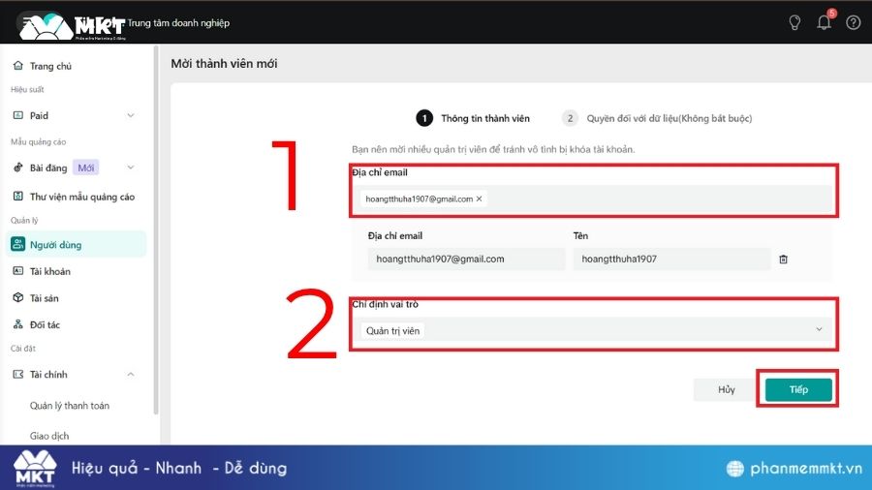Open Quản lý thanh toán link
This screenshot has height=490, width=872.
click(x=70, y=406)
